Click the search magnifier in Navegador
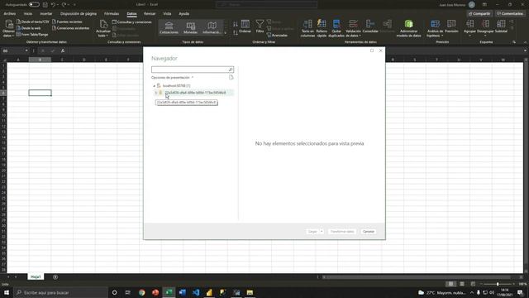 (231, 70)
